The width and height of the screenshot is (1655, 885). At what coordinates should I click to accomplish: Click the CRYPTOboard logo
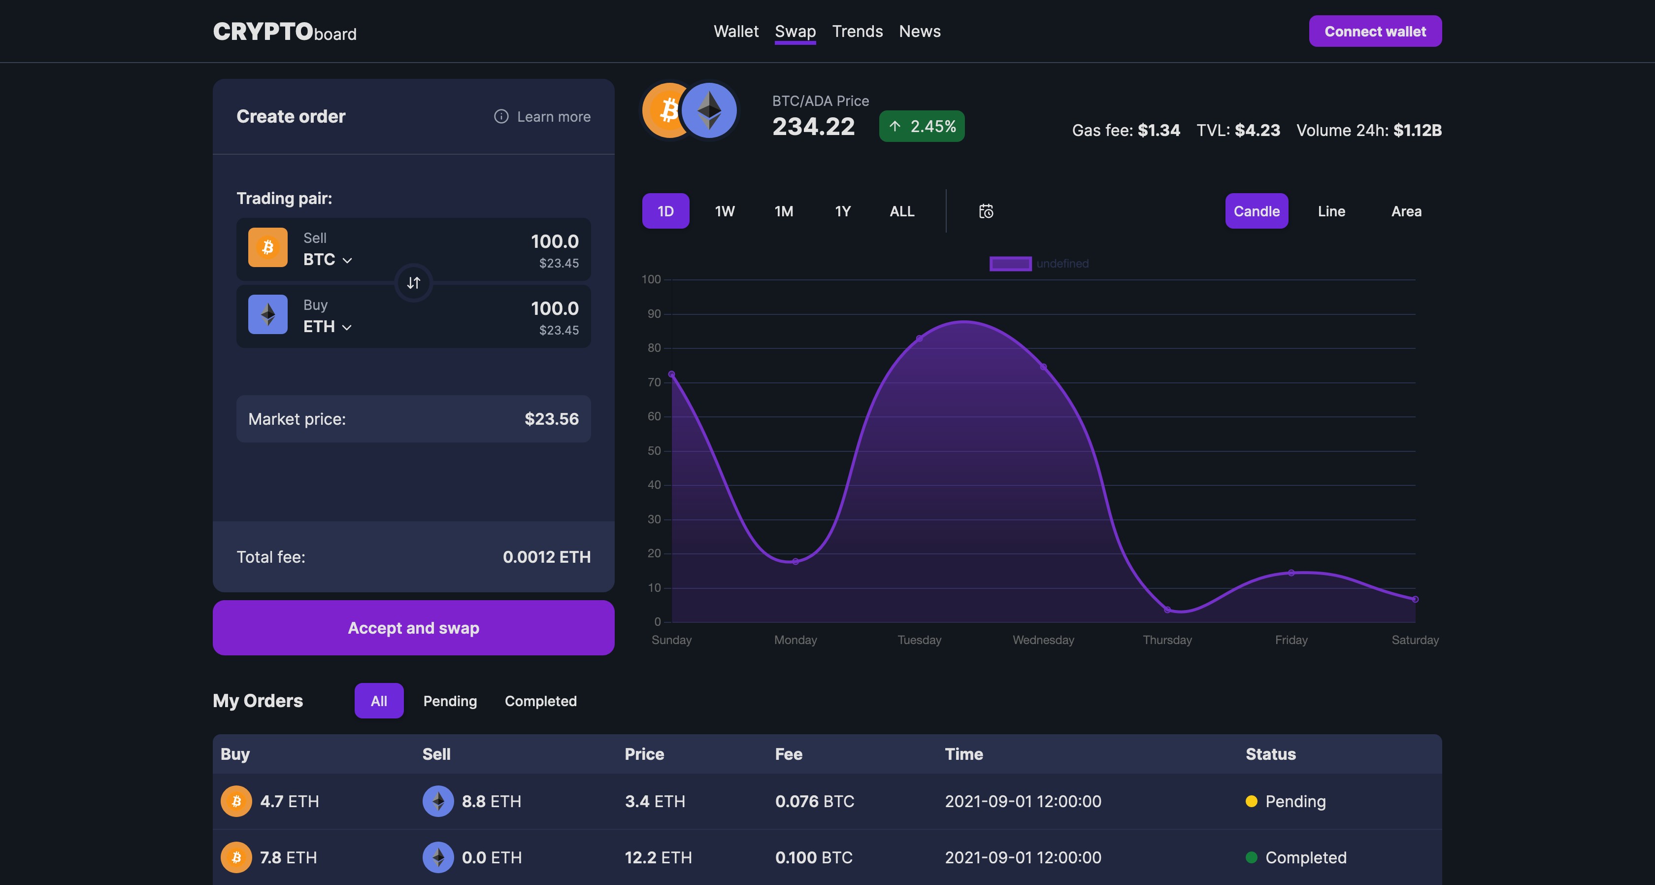pos(285,32)
